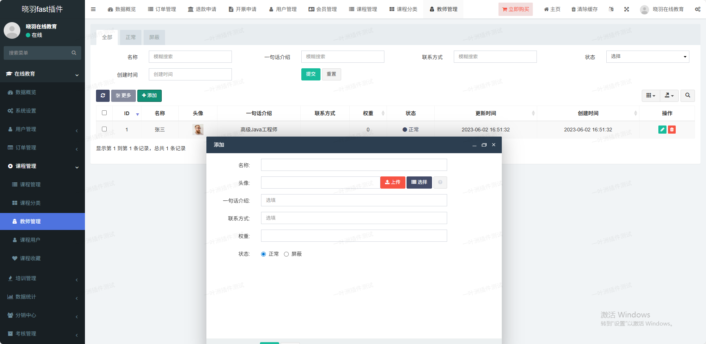Click the green edit icon for 张三
Image resolution: width=706 pixels, height=344 pixels.
pos(662,130)
